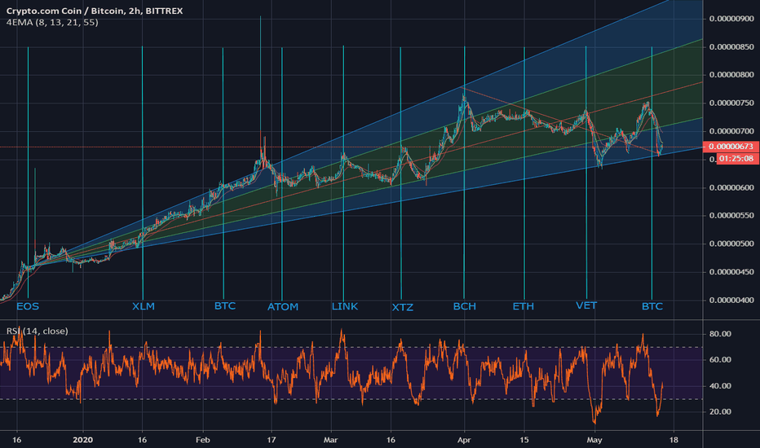Click the 0.00000750 price axis label

tap(731, 103)
